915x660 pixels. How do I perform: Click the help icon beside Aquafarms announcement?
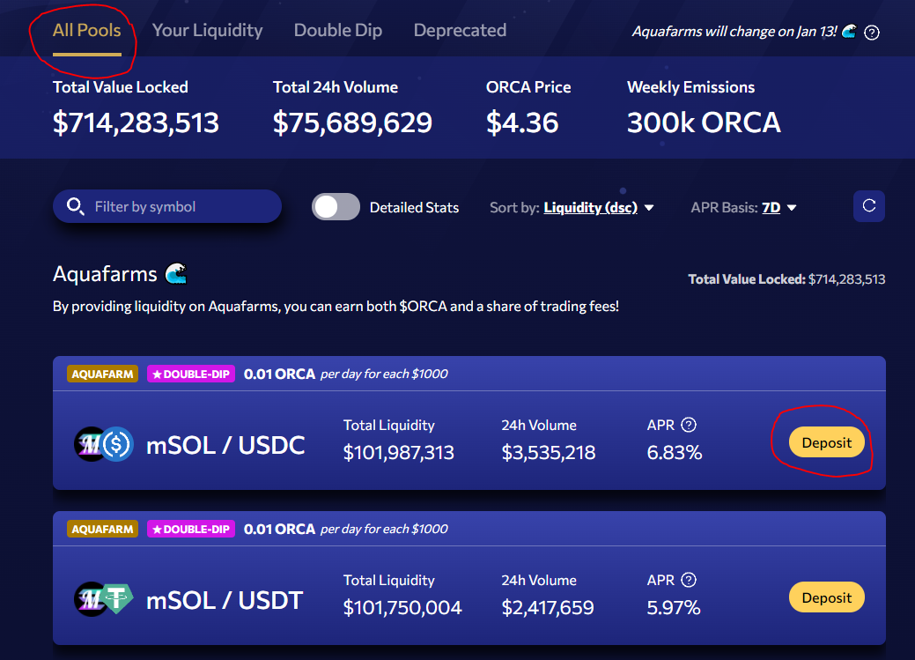point(872,33)
